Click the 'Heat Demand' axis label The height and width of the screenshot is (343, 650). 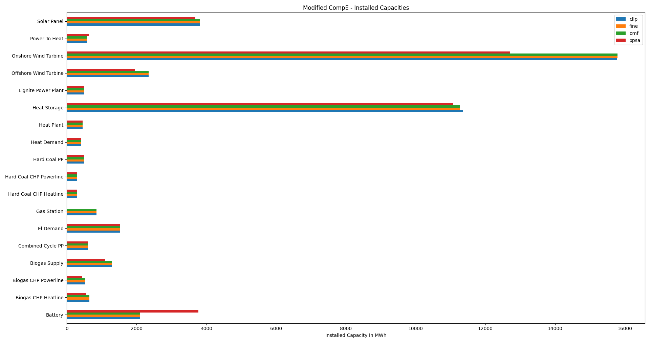[47, 142]
